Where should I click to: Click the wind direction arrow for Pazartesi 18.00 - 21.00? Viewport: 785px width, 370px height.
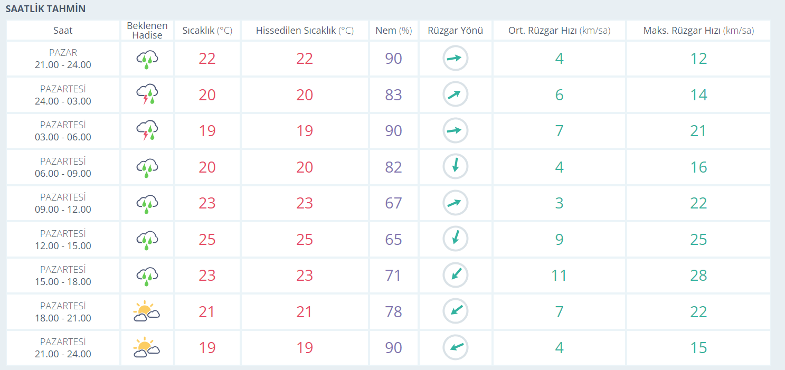tap(455, 311)
